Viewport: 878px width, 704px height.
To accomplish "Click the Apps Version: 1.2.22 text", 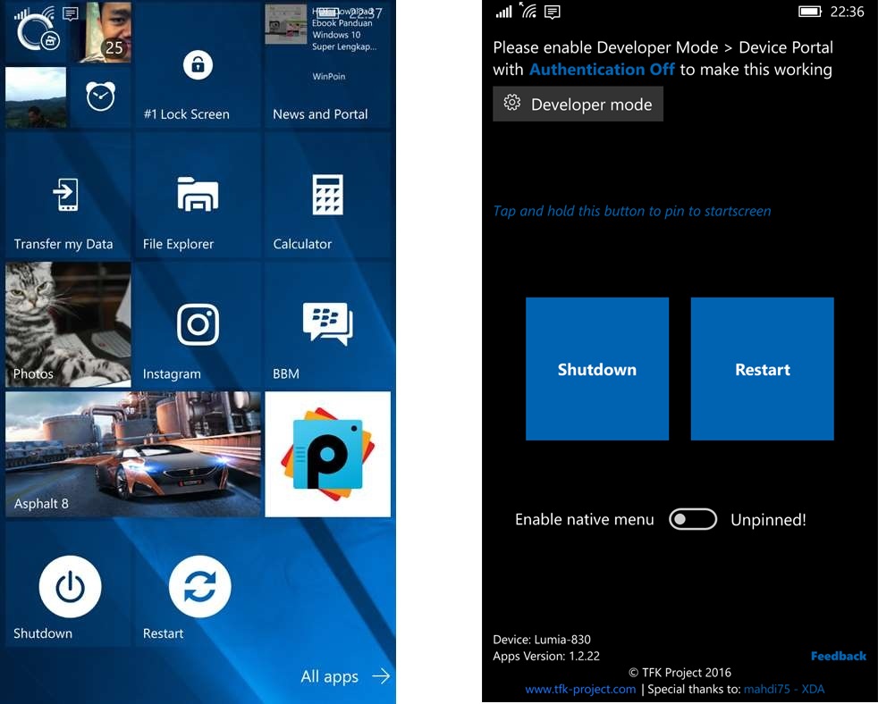I will [x=546, y=656].
